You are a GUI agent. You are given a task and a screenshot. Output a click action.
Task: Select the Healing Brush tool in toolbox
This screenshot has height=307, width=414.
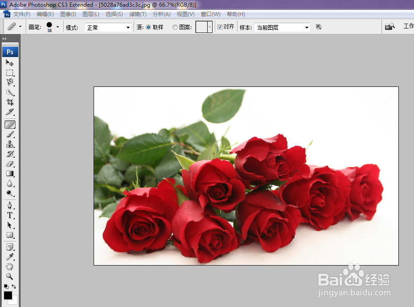10,125
